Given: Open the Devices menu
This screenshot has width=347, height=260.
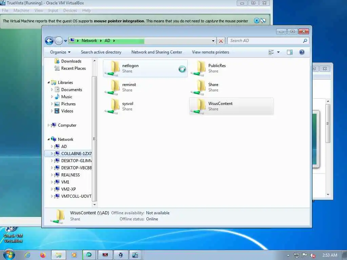Looking at the screenshot, I should [70, 10].
